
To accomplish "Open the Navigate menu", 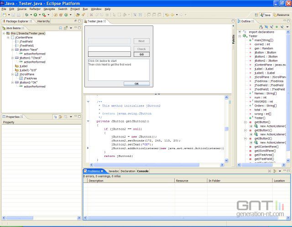I will coord(49,9).
